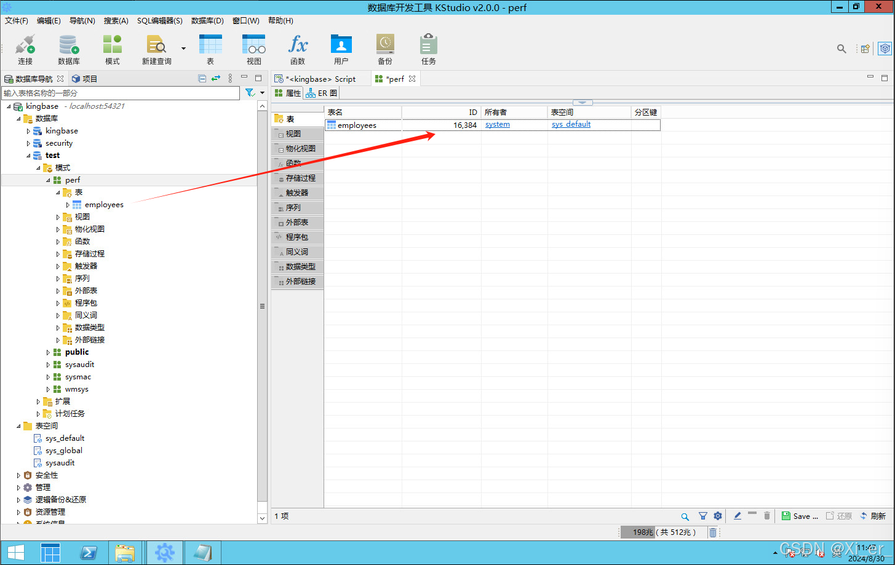Click the table name filter input field
This screenshot has height=565, width=895.
point(121,93)
